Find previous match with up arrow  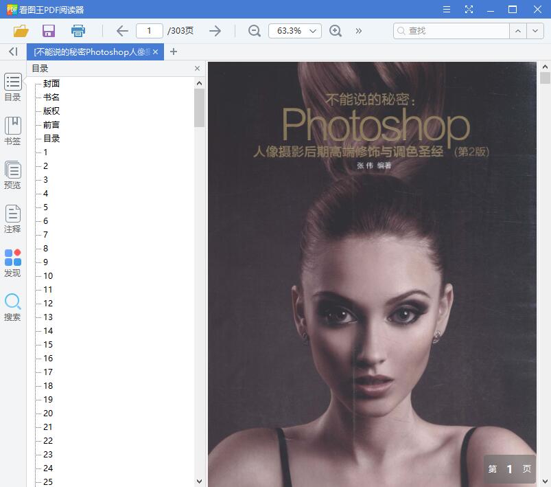point(518,31)
